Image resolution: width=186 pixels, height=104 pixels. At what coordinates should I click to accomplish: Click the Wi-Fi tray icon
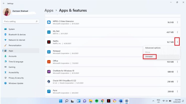[164, 101]
